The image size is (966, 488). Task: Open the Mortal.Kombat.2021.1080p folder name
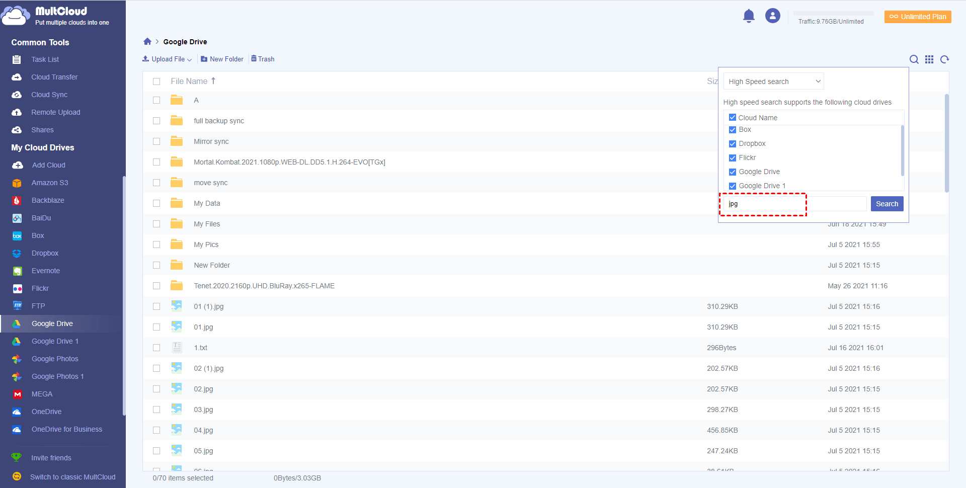point(290,162)
